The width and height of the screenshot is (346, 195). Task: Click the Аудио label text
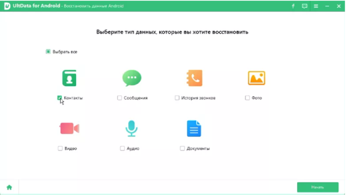tap(133, 149)
